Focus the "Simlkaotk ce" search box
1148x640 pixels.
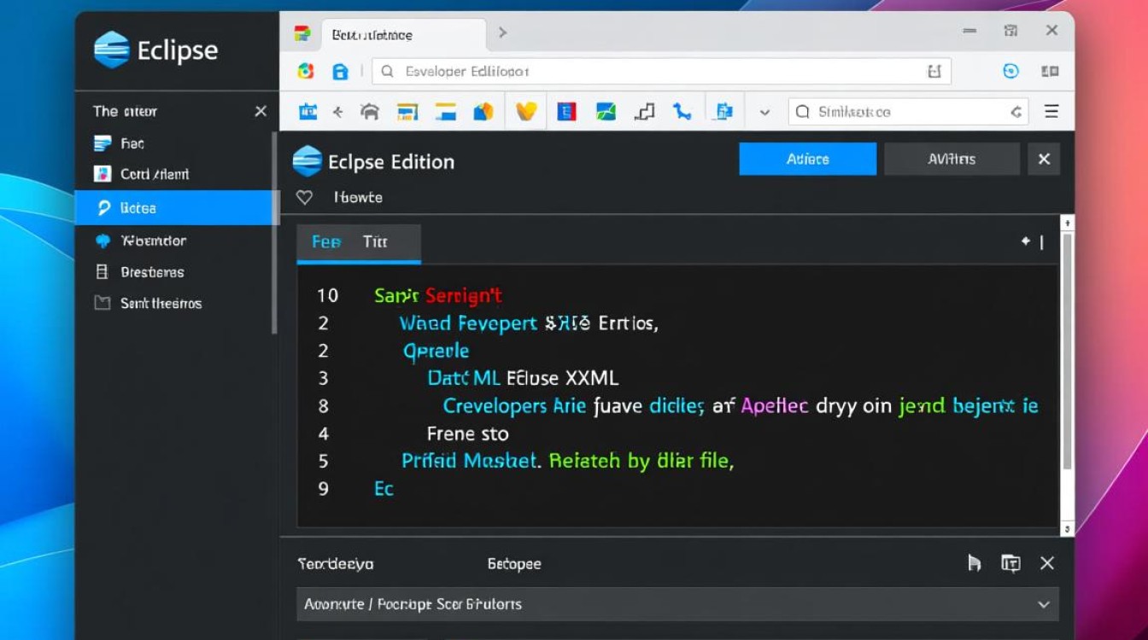point(909,112)
